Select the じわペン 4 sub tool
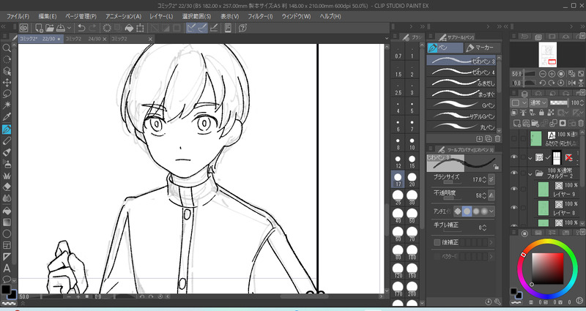This screenshot has width=586, height=311. pyautogui.click(x=461, y=72)
